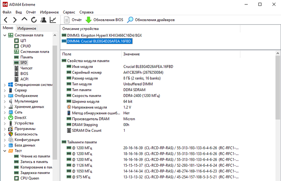This screenshot has width=281, height=181.
Task: Click the up-level arrow toolbar icon
Action: coord(24,19)
